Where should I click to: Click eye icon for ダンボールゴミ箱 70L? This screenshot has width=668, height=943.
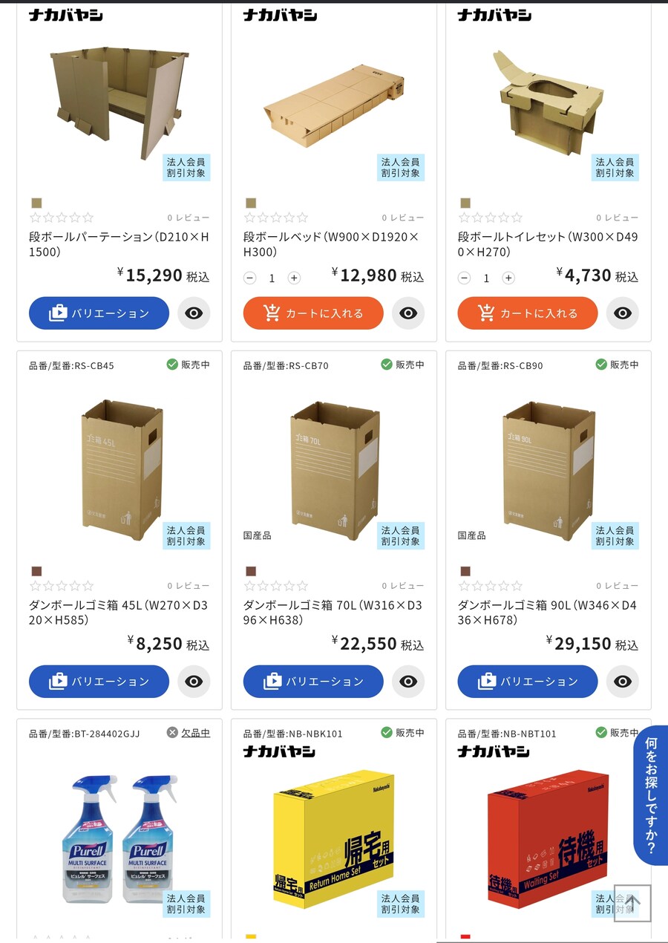(408, 682)
